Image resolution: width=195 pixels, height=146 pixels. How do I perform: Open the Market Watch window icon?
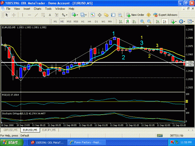coord(92,15)
